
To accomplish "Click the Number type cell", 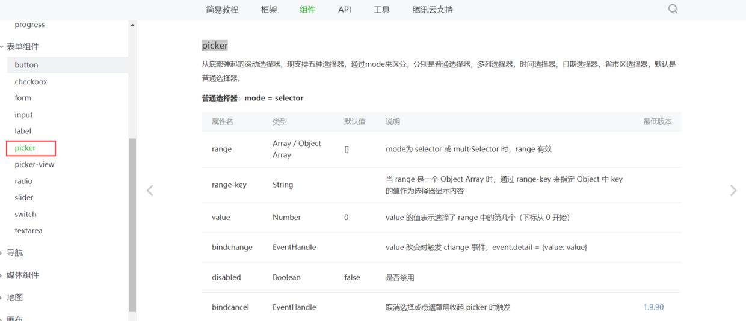I will click(x=287, y=218).
